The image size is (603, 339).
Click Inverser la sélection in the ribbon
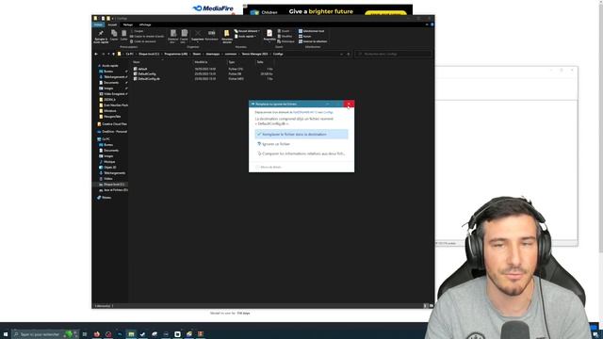[x=313, y=41]
